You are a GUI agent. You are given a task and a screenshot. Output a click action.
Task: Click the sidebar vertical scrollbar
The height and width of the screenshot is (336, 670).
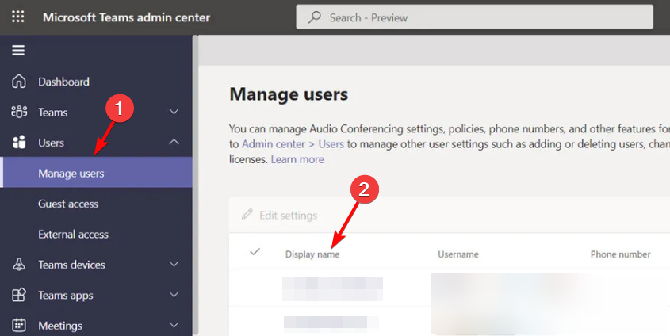[195, 185]
